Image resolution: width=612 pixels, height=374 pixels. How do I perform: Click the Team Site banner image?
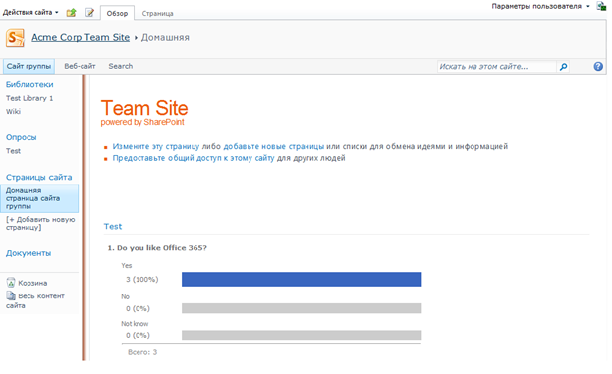point(144,112)
